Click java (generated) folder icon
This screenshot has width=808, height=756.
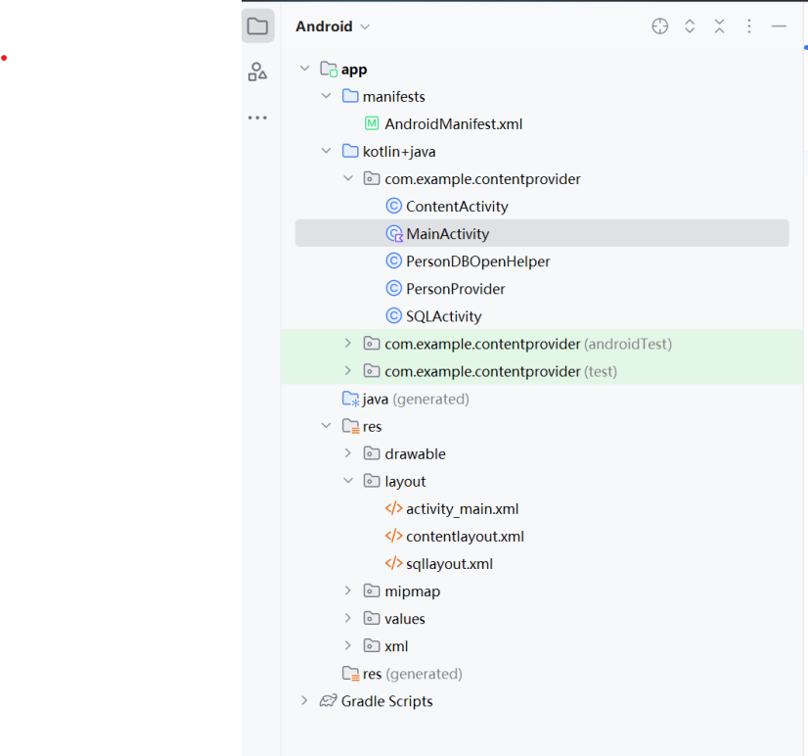(x=351, y=399)
